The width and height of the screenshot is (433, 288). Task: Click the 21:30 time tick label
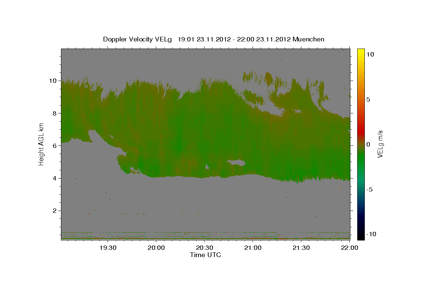[301, 248]
